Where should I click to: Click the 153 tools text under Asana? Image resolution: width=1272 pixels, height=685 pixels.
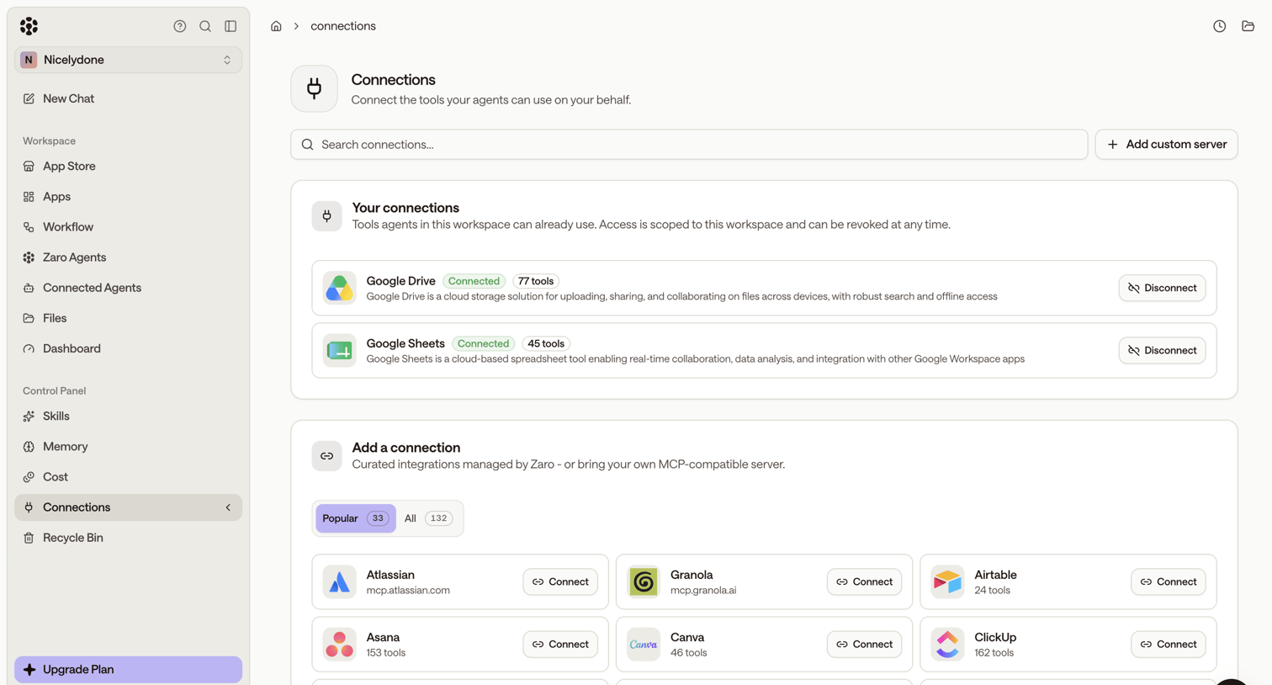[386, 652]
